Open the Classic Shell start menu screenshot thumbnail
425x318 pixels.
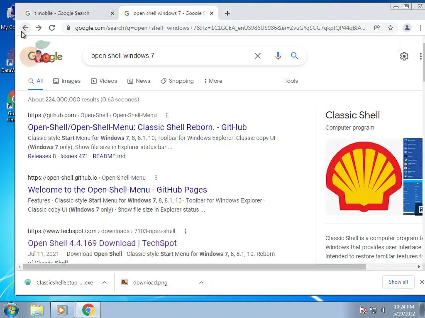click(413, 159)
